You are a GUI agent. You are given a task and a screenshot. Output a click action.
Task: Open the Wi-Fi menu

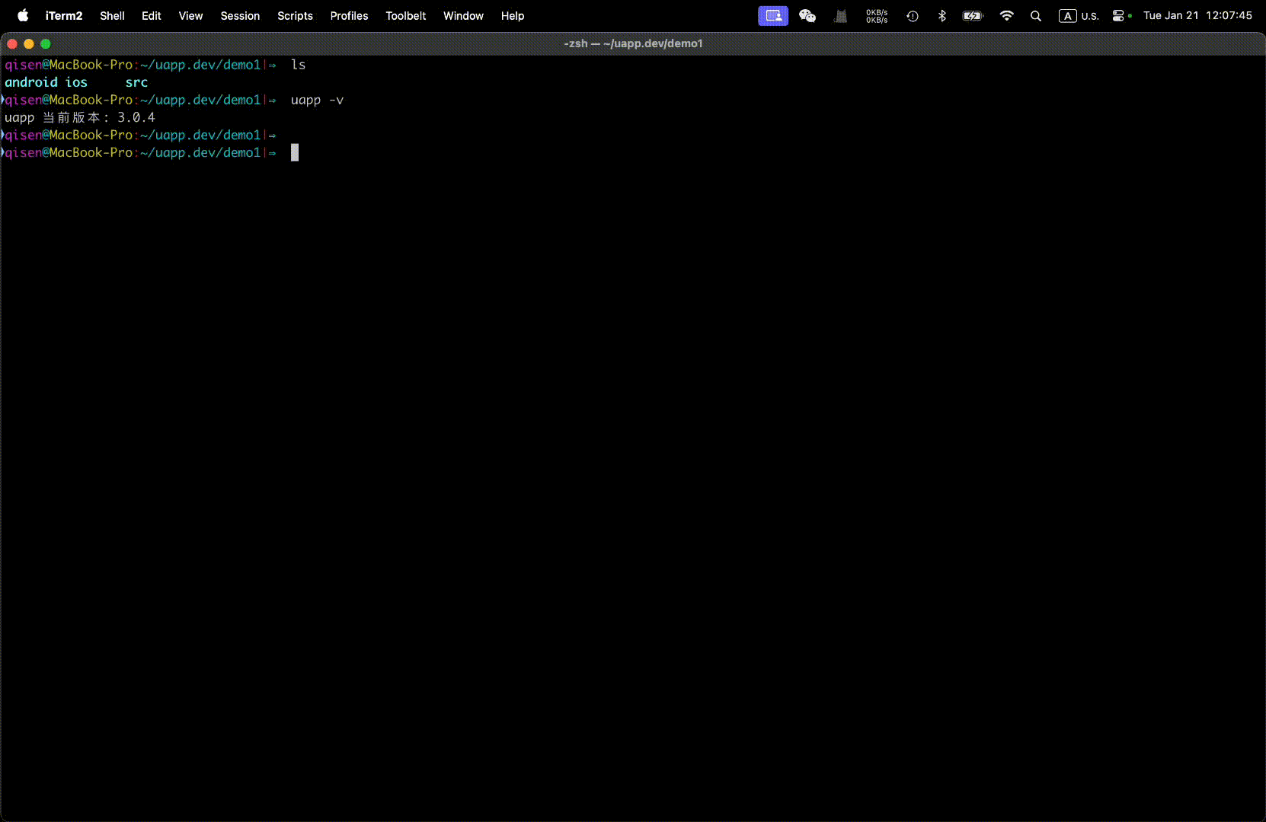coord(1006,15)
